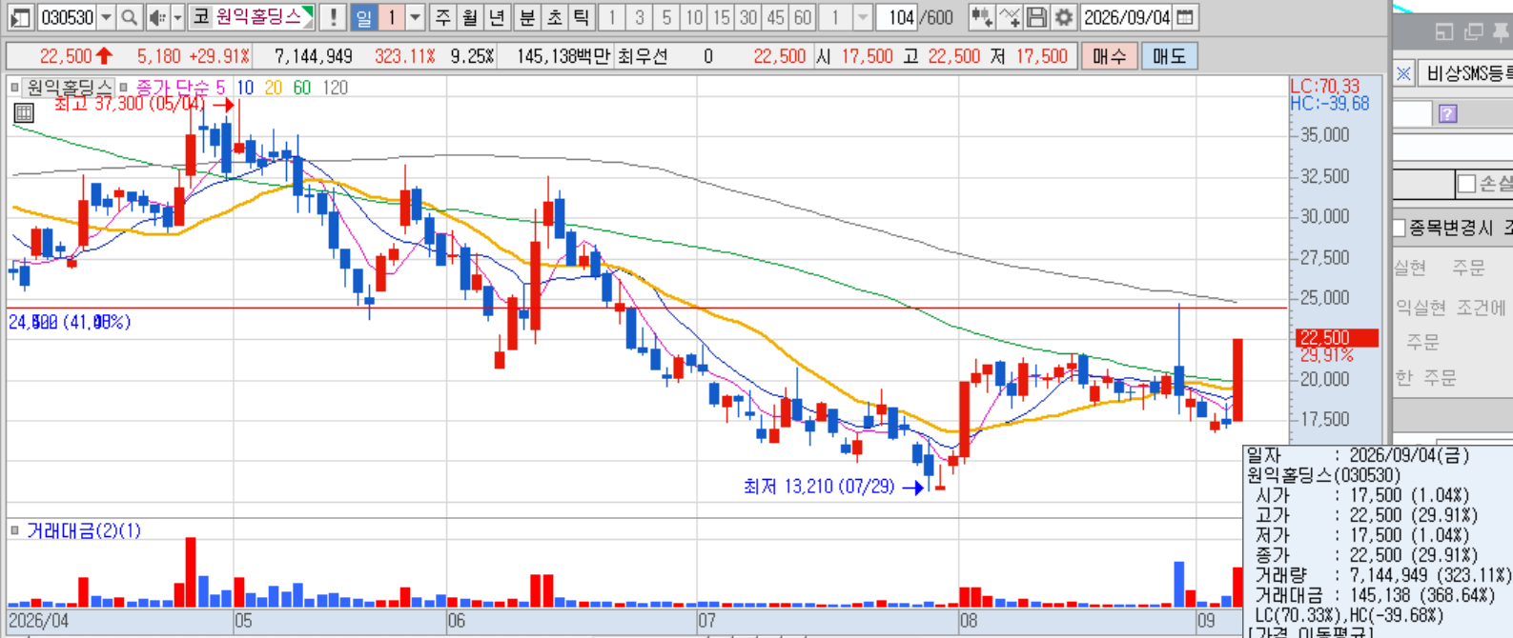Screen dimensions: 1513x638
Task: Click the 매도 sell button
Action: [1169, 56]
